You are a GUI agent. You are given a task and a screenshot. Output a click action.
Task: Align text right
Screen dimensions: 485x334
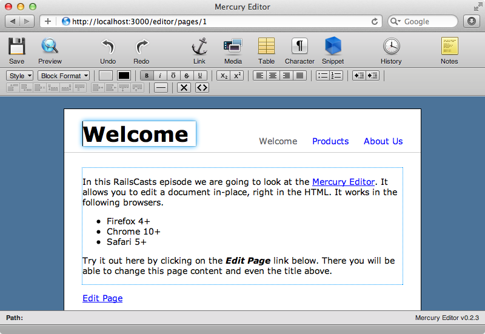click(286, 75)
